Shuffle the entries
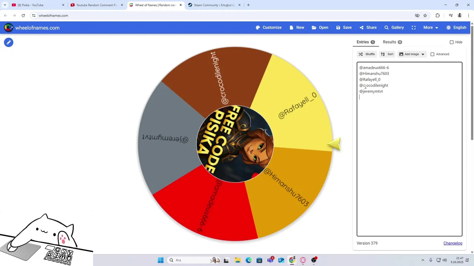 (x=367, y=54)
